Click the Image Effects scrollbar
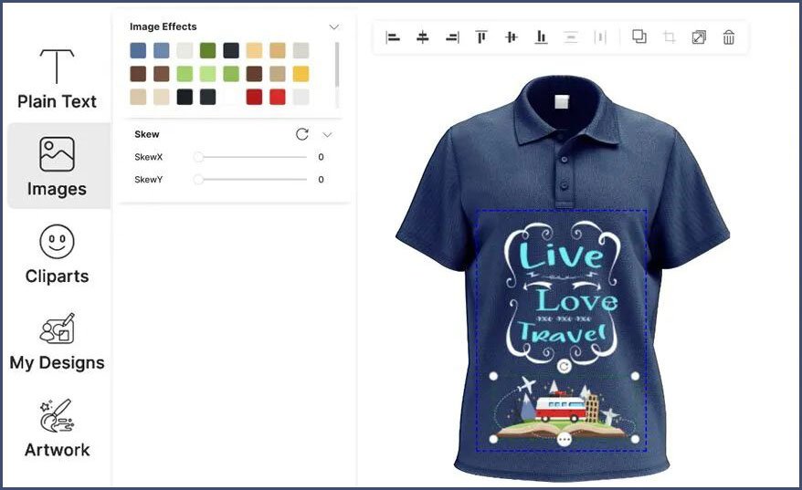The height and width of the screenshot is (490, 802). [336, 65]
